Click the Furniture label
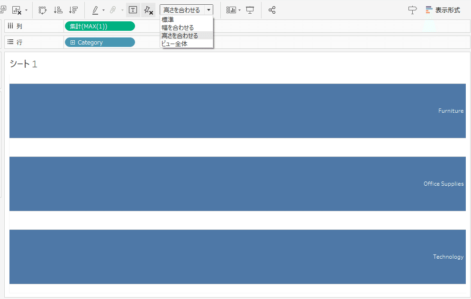This screenshot has height=299, width=471. point(451,111)
